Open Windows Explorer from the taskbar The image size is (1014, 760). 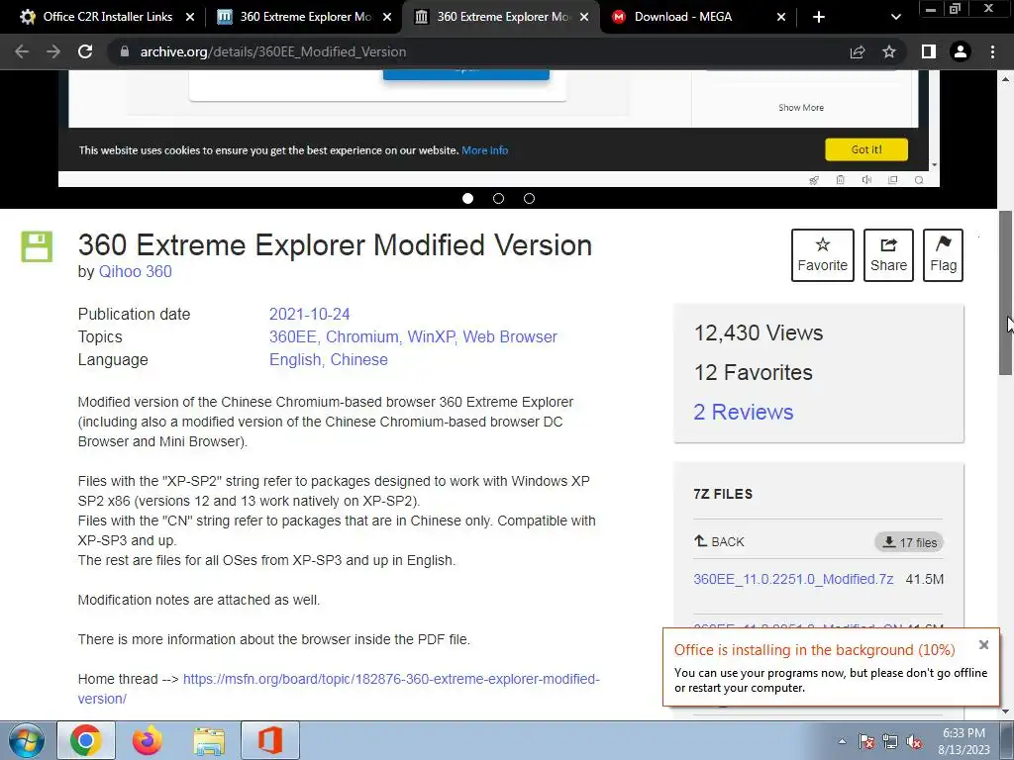209,741
